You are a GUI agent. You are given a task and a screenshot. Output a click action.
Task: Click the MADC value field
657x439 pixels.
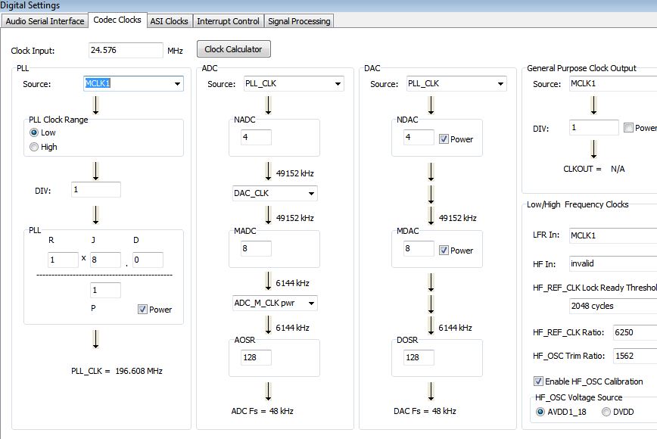pos(256,248)
